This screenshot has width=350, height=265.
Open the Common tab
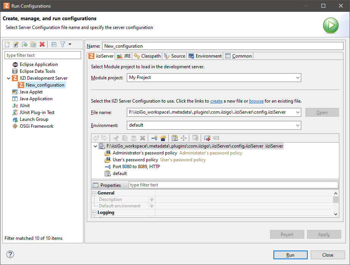pyautogui.click(x=238, y=56)
